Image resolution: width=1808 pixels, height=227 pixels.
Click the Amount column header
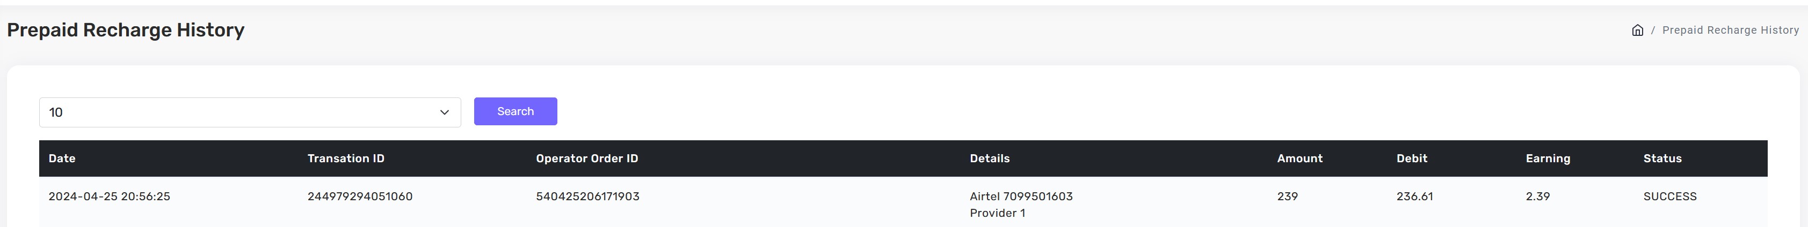[1299, 158]
